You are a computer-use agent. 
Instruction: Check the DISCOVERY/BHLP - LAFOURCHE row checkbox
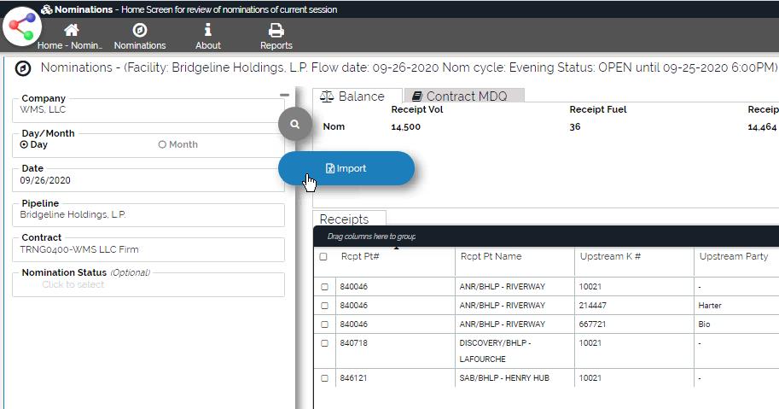point(323,343)
